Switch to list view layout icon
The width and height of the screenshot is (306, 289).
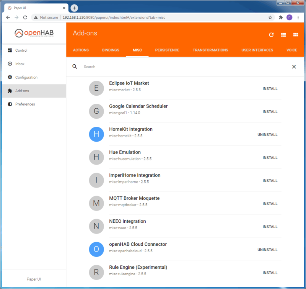pyautogui.click(x=283, y=35)
